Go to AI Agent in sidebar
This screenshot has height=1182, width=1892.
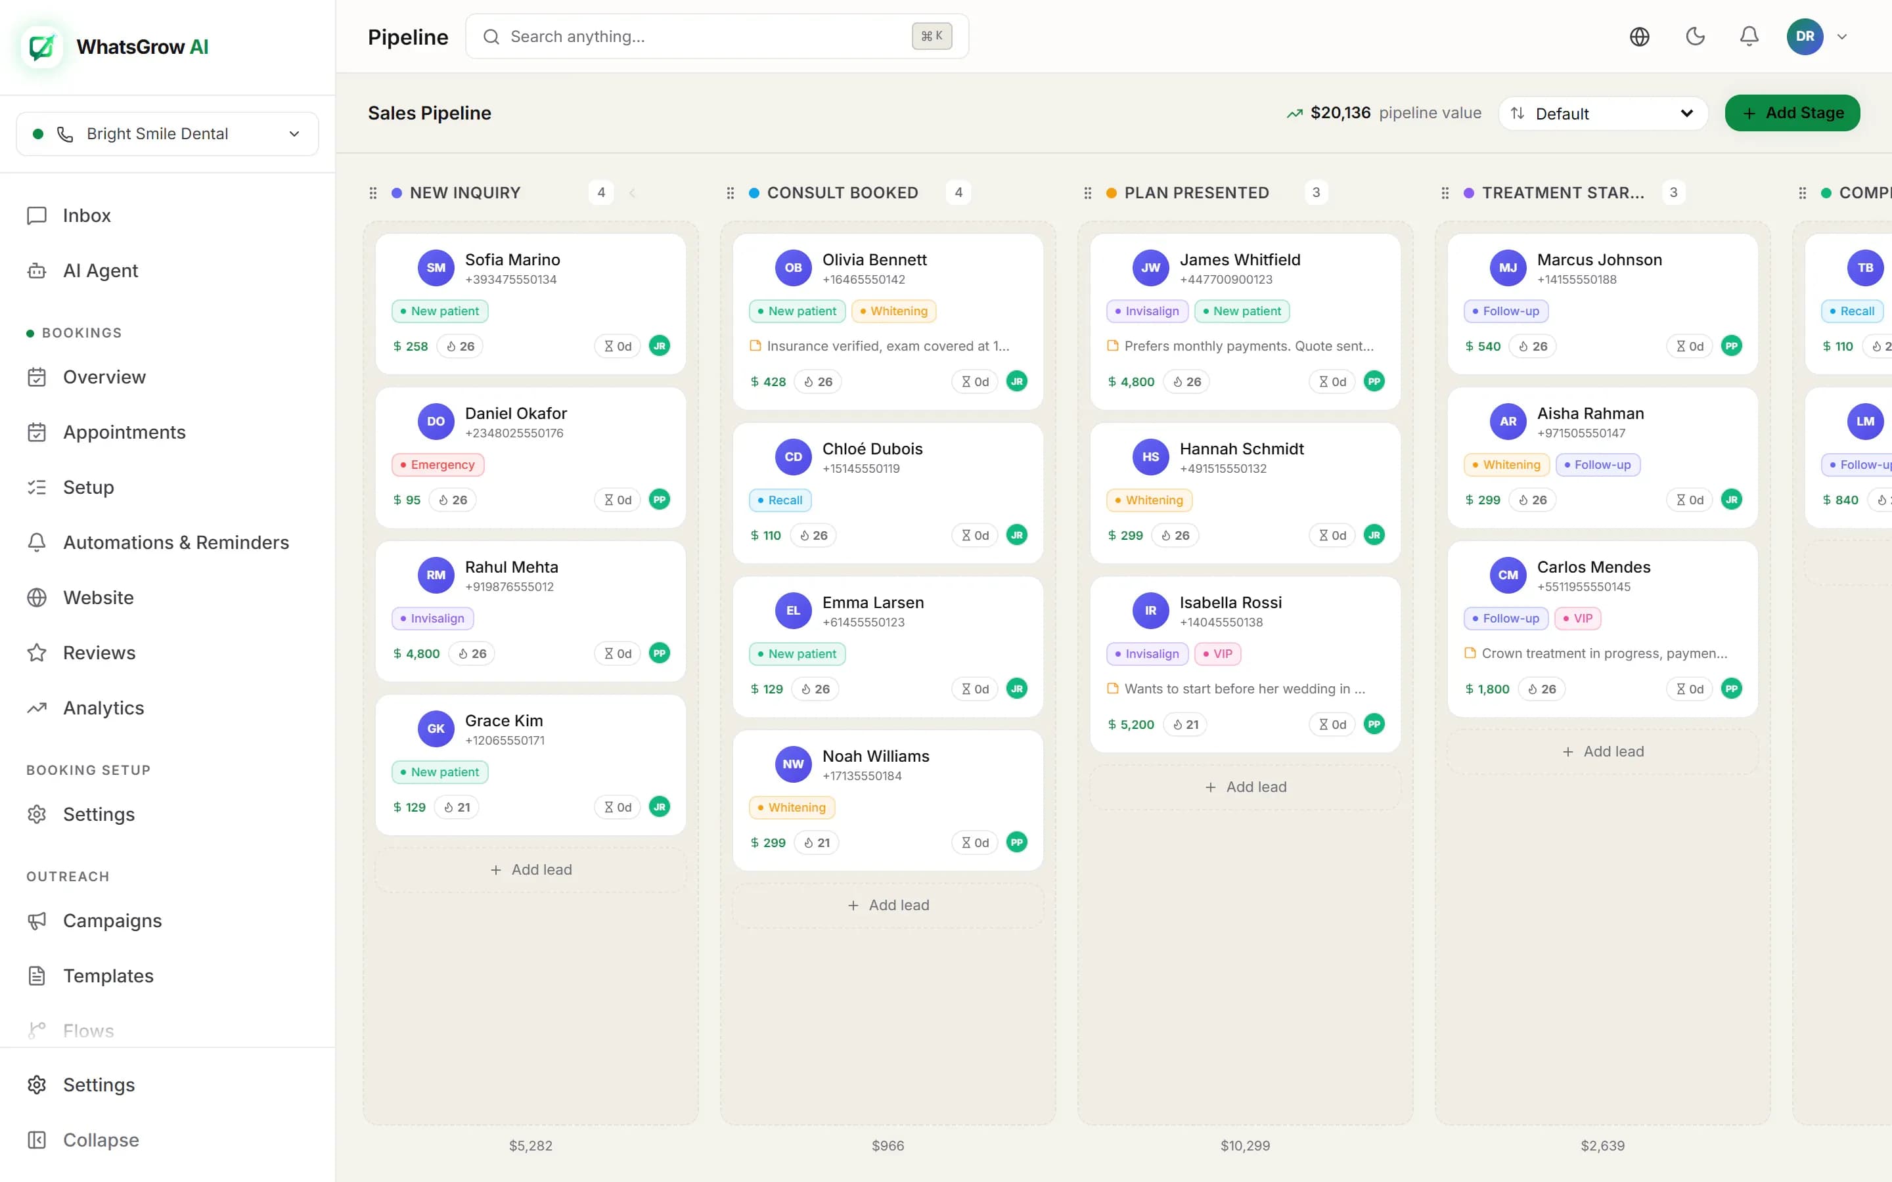coord(168,271)
